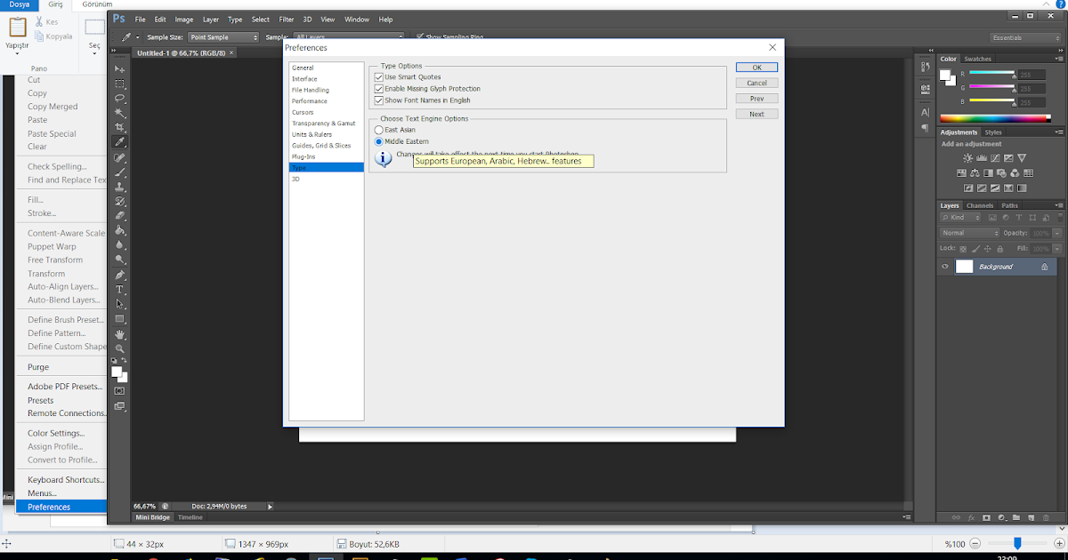Viewport: 1068px width, 560px height.
Task: Click the foreground color swatch in Color panel
Action: pyautogui.click(x=945, y=76)
